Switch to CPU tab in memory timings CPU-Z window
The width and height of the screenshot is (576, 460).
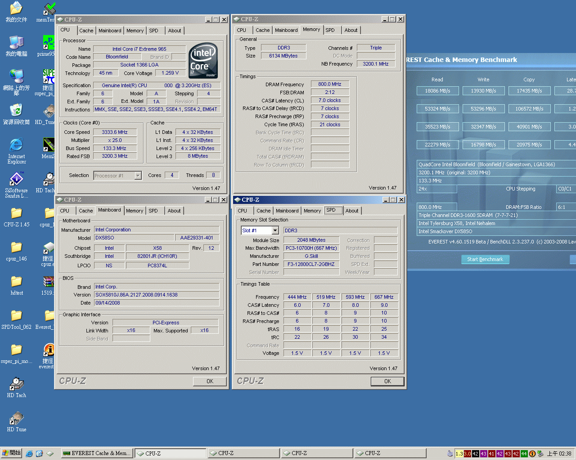point(242,30)
